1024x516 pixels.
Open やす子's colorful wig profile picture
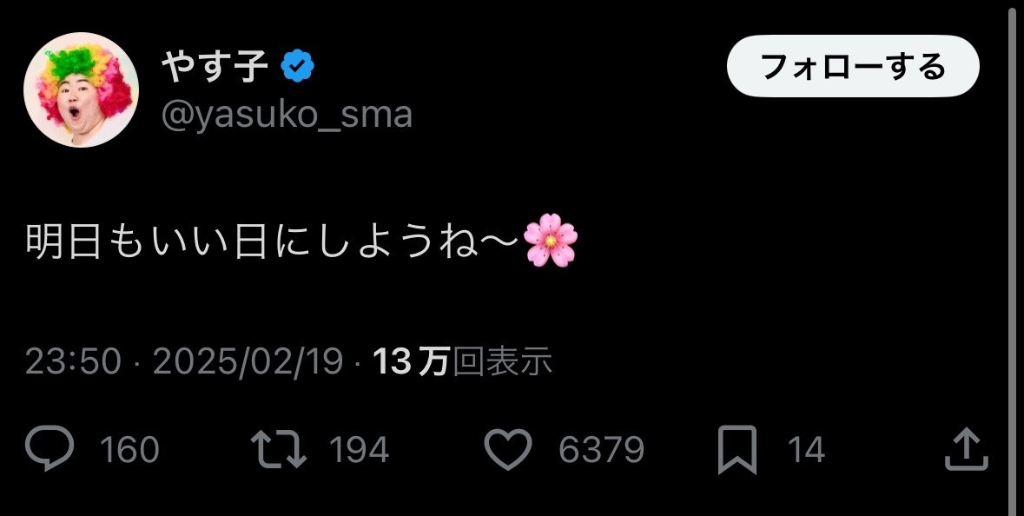click(x=81, y=89)
